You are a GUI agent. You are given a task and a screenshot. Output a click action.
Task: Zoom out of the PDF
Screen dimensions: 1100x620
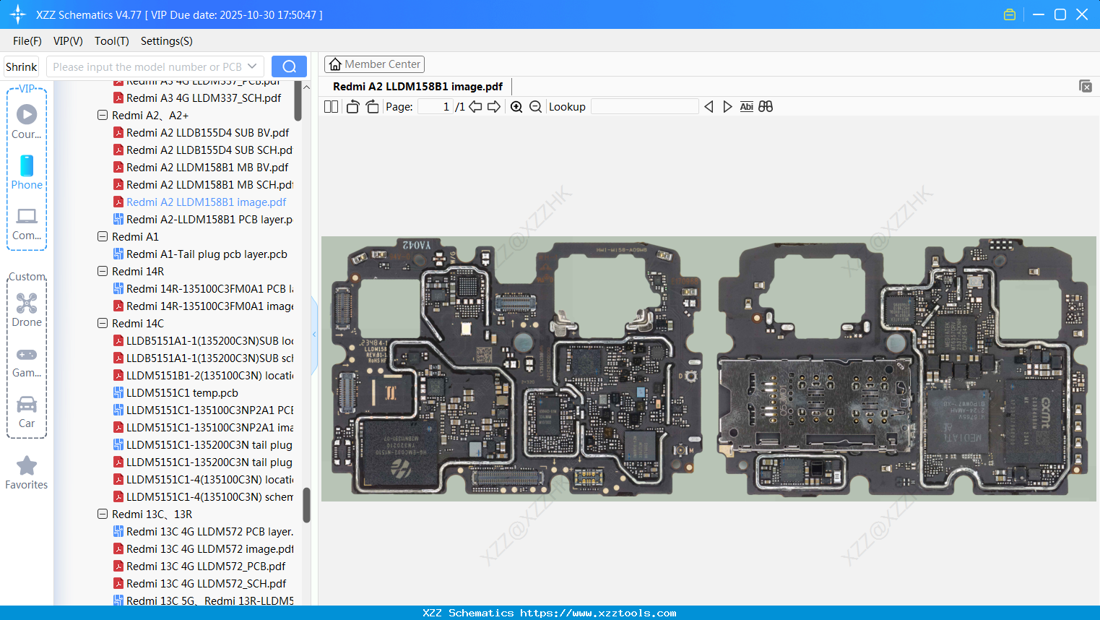click(535, 107)
